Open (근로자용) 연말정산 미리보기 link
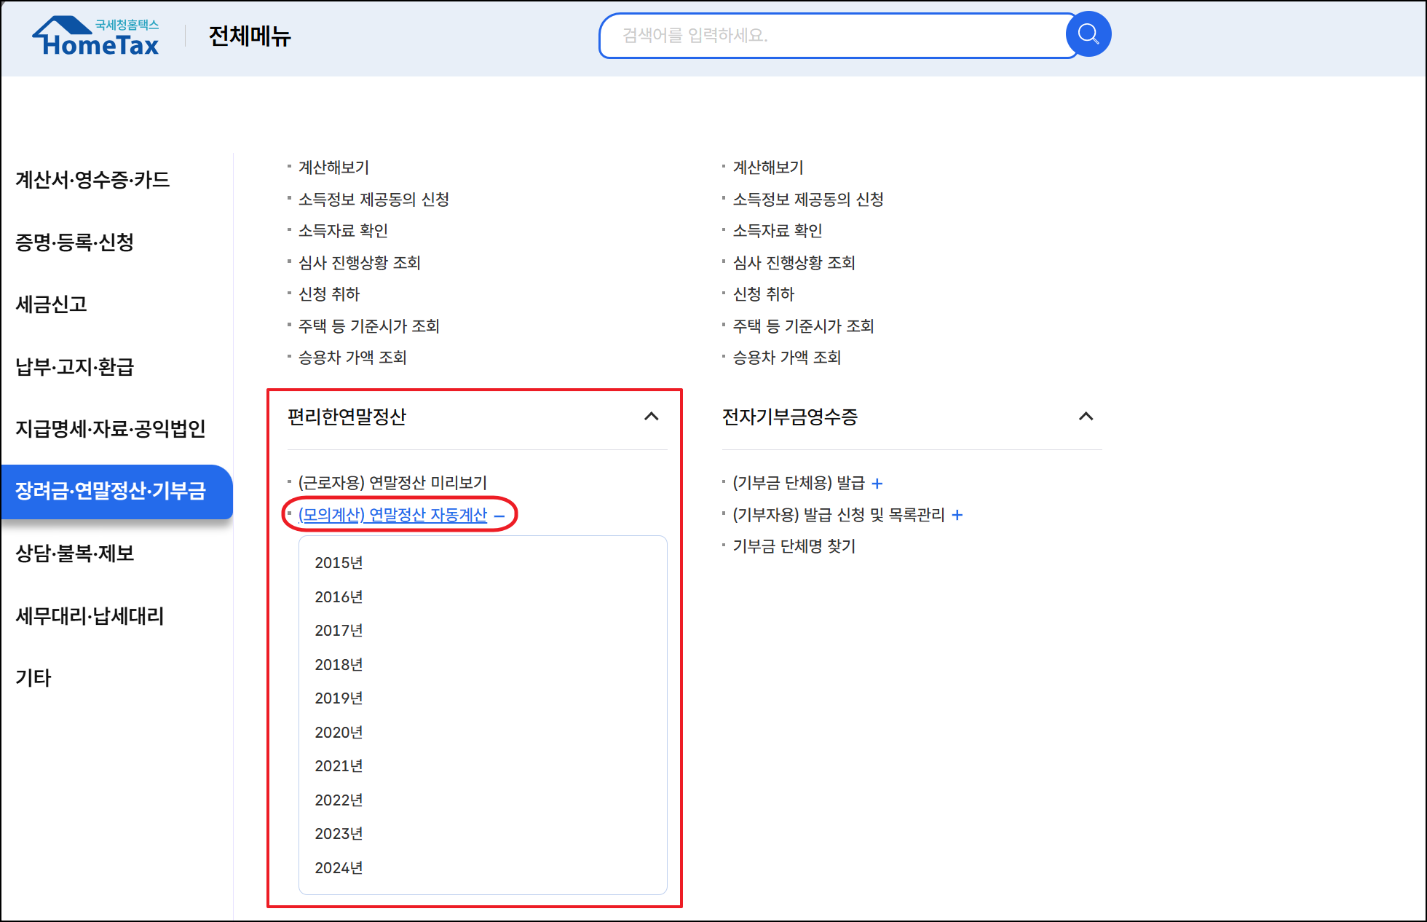1427x922 pixels. 392,483
